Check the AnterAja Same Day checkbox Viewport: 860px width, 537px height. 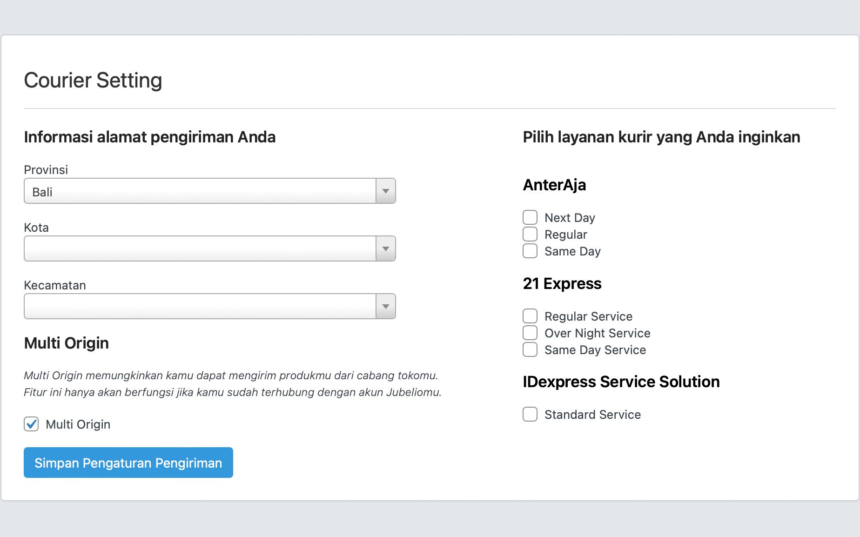coord(530,251)
